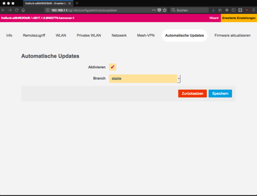This screenshot has width=257, height=196.
Task: Show site information icon in address bar
Action: click(48, 10)
